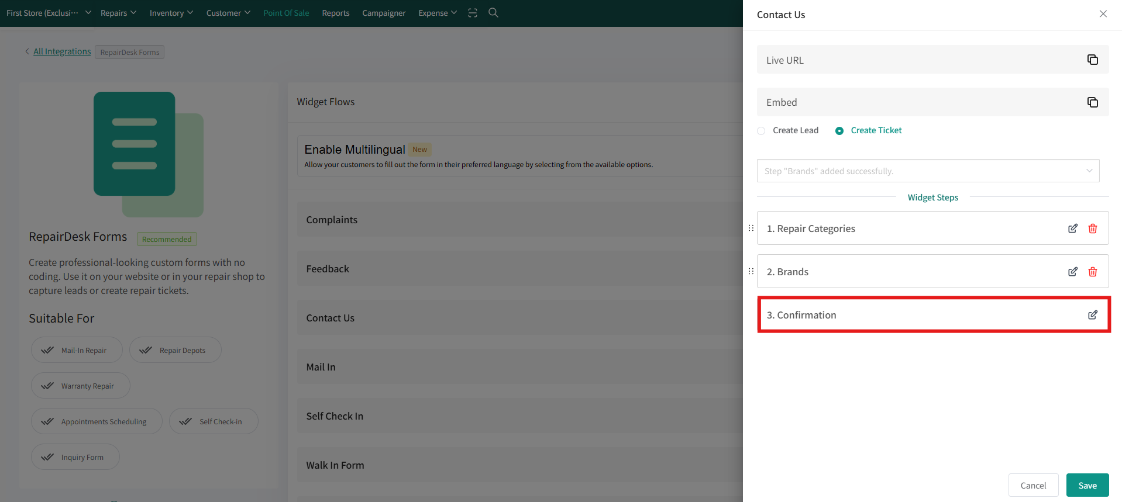The height and width of the screenshot is (502, 1122).
Task: Click the Warranty Repair tag
Action: [x=80, y=386]
